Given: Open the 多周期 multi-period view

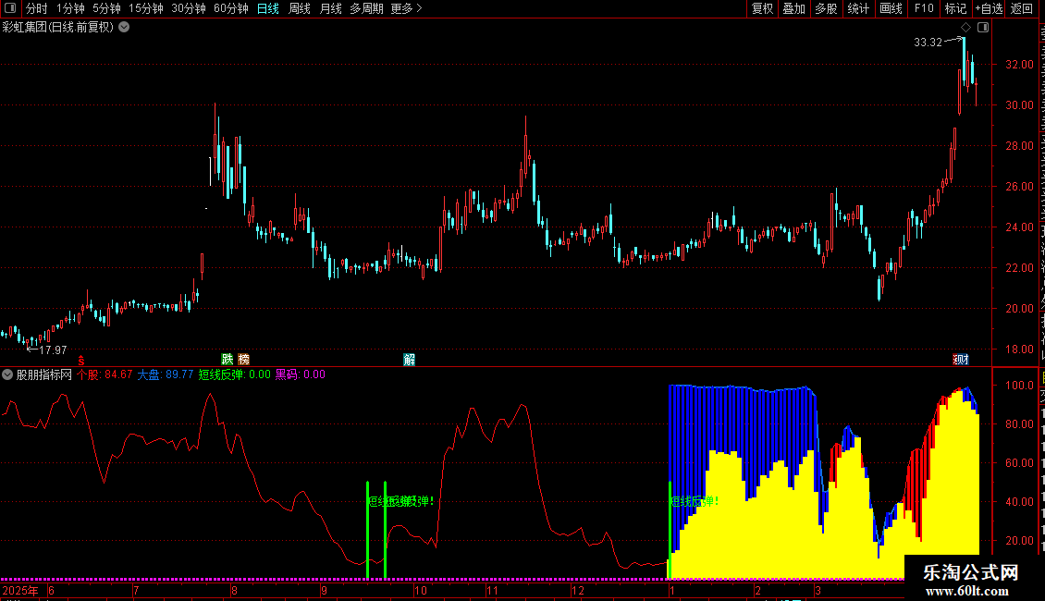Looking at the screenshot, I should (366, 8).
